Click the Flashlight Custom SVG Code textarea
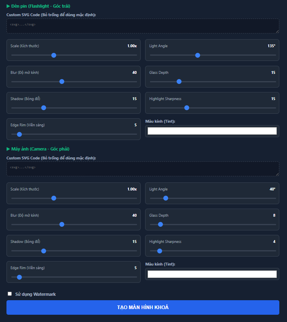287x322 pixels. [142, 26]
